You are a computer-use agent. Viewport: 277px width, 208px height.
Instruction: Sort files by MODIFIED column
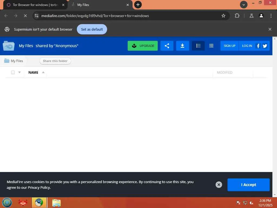point(225,73)
